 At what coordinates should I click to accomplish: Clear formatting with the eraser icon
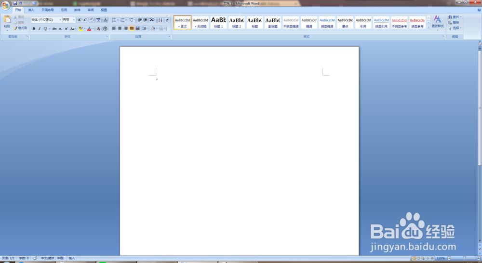click(x=92, y=20)
